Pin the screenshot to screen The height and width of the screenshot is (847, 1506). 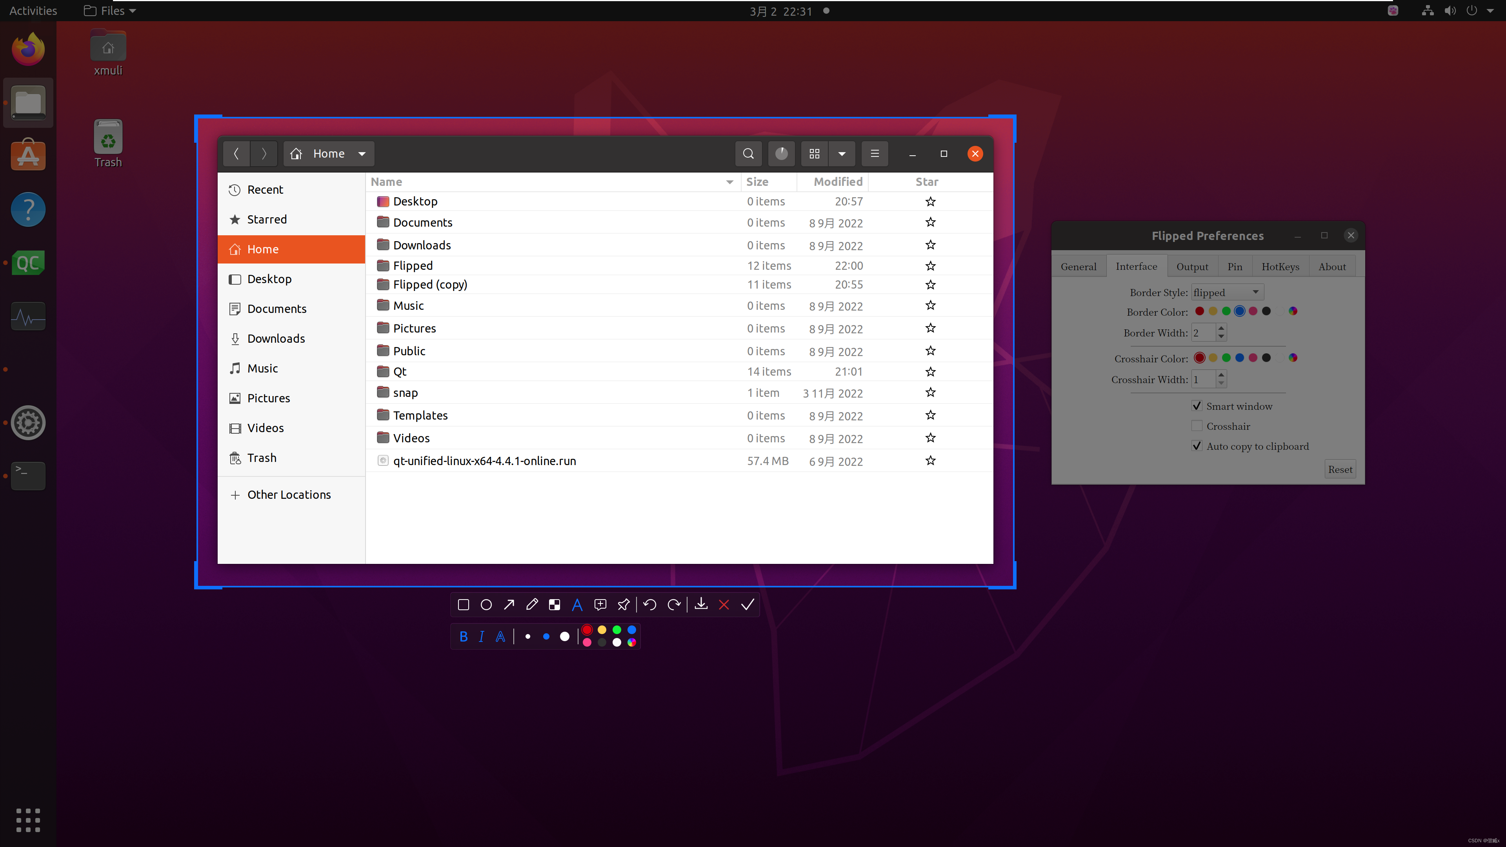(623, 604)
